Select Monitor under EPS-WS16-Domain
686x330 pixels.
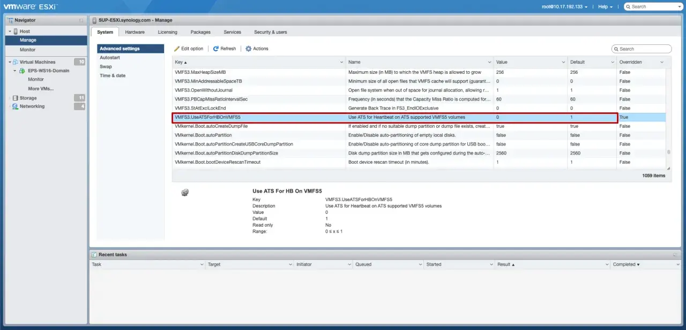[x=36, y=79]
